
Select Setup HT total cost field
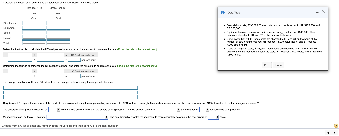pyautogui.click(x=34, y=33)
